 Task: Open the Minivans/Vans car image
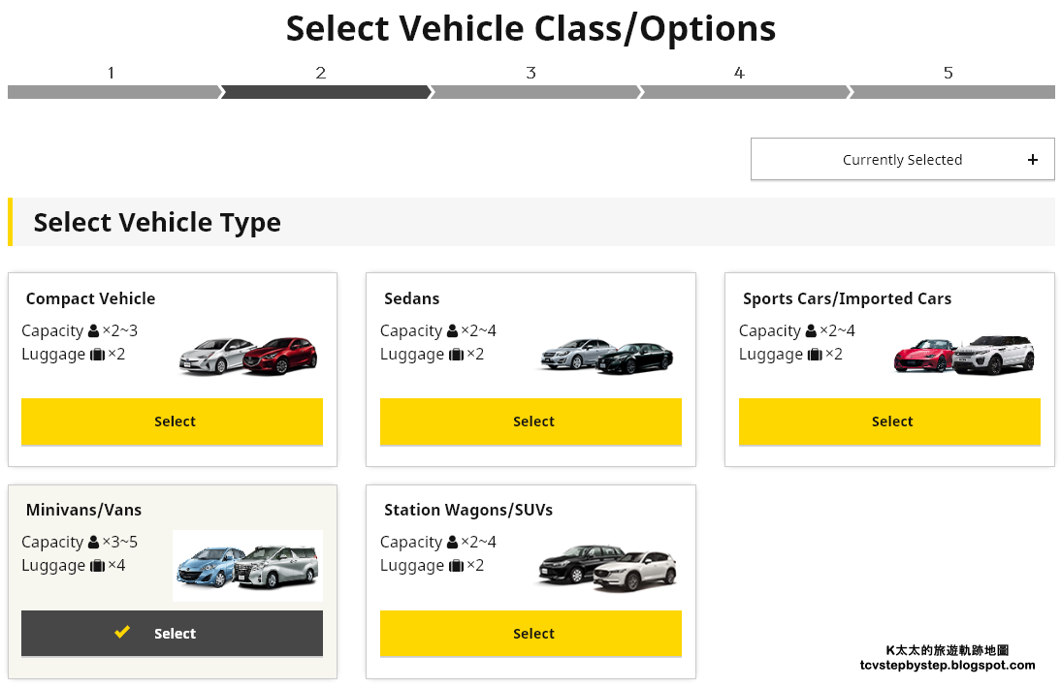point(247,566)
